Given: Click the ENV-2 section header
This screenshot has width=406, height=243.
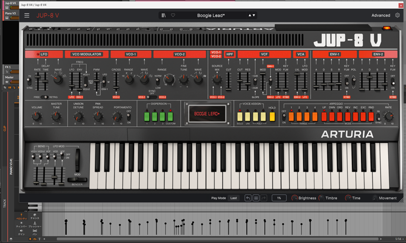Looking at the screenshot, I should click(x=378, y=54).
